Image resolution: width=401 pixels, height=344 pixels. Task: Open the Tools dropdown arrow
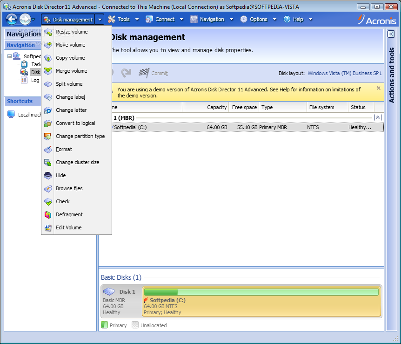[x=137, y=19]
